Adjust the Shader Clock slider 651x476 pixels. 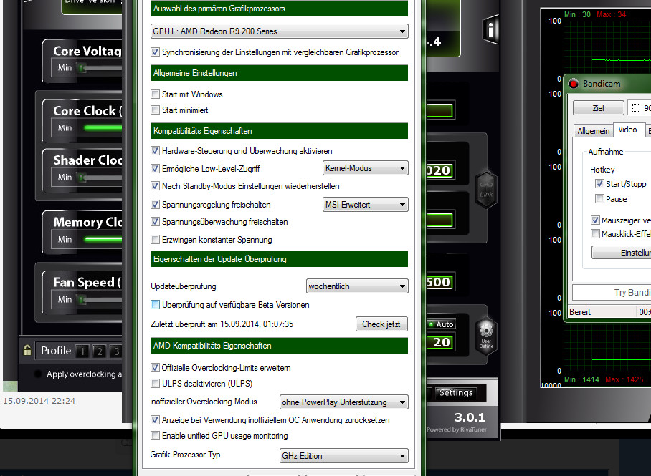[99, 177]
